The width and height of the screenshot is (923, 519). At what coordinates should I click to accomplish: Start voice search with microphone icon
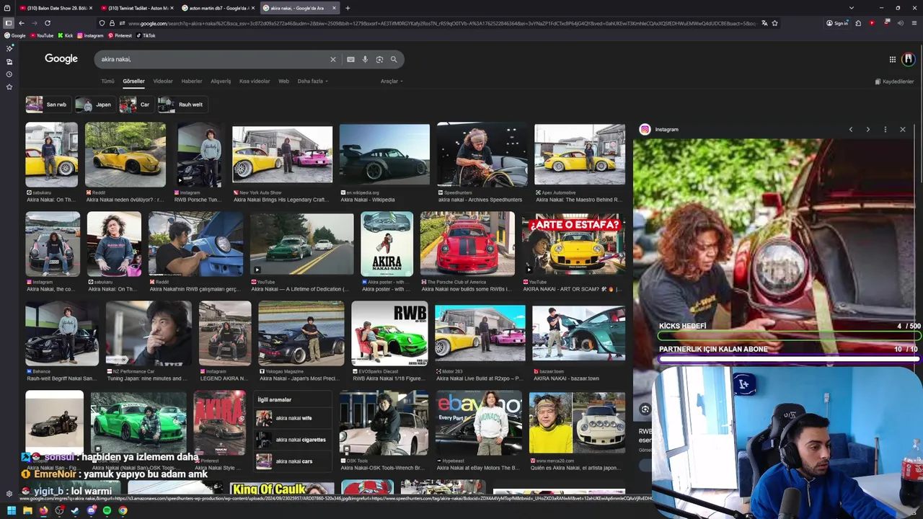(365, 60)
